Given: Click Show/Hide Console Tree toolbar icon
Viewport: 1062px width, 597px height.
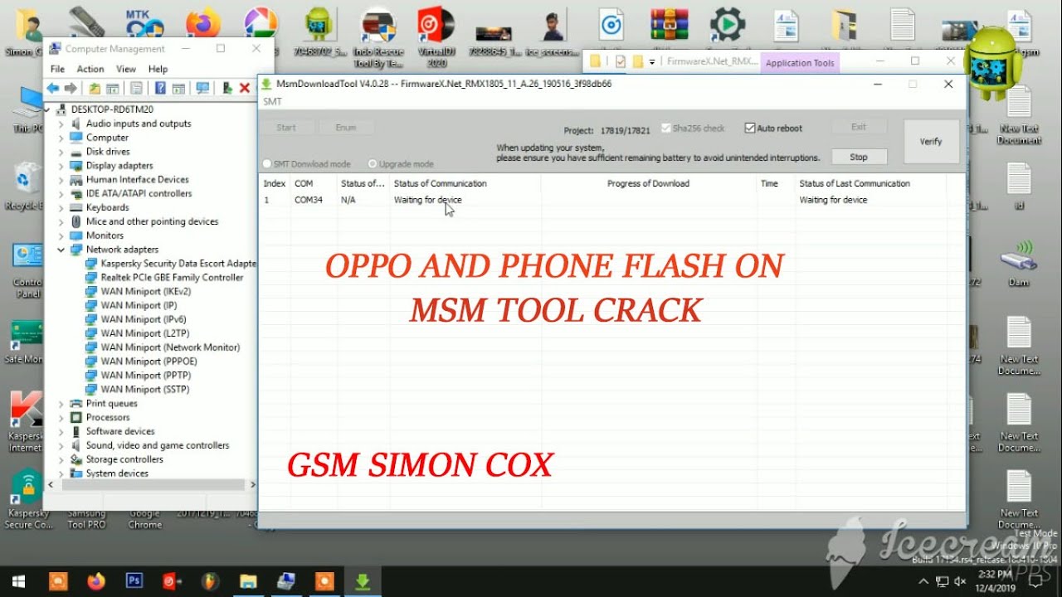Looking at the screenshot, I should click(112, 88).
